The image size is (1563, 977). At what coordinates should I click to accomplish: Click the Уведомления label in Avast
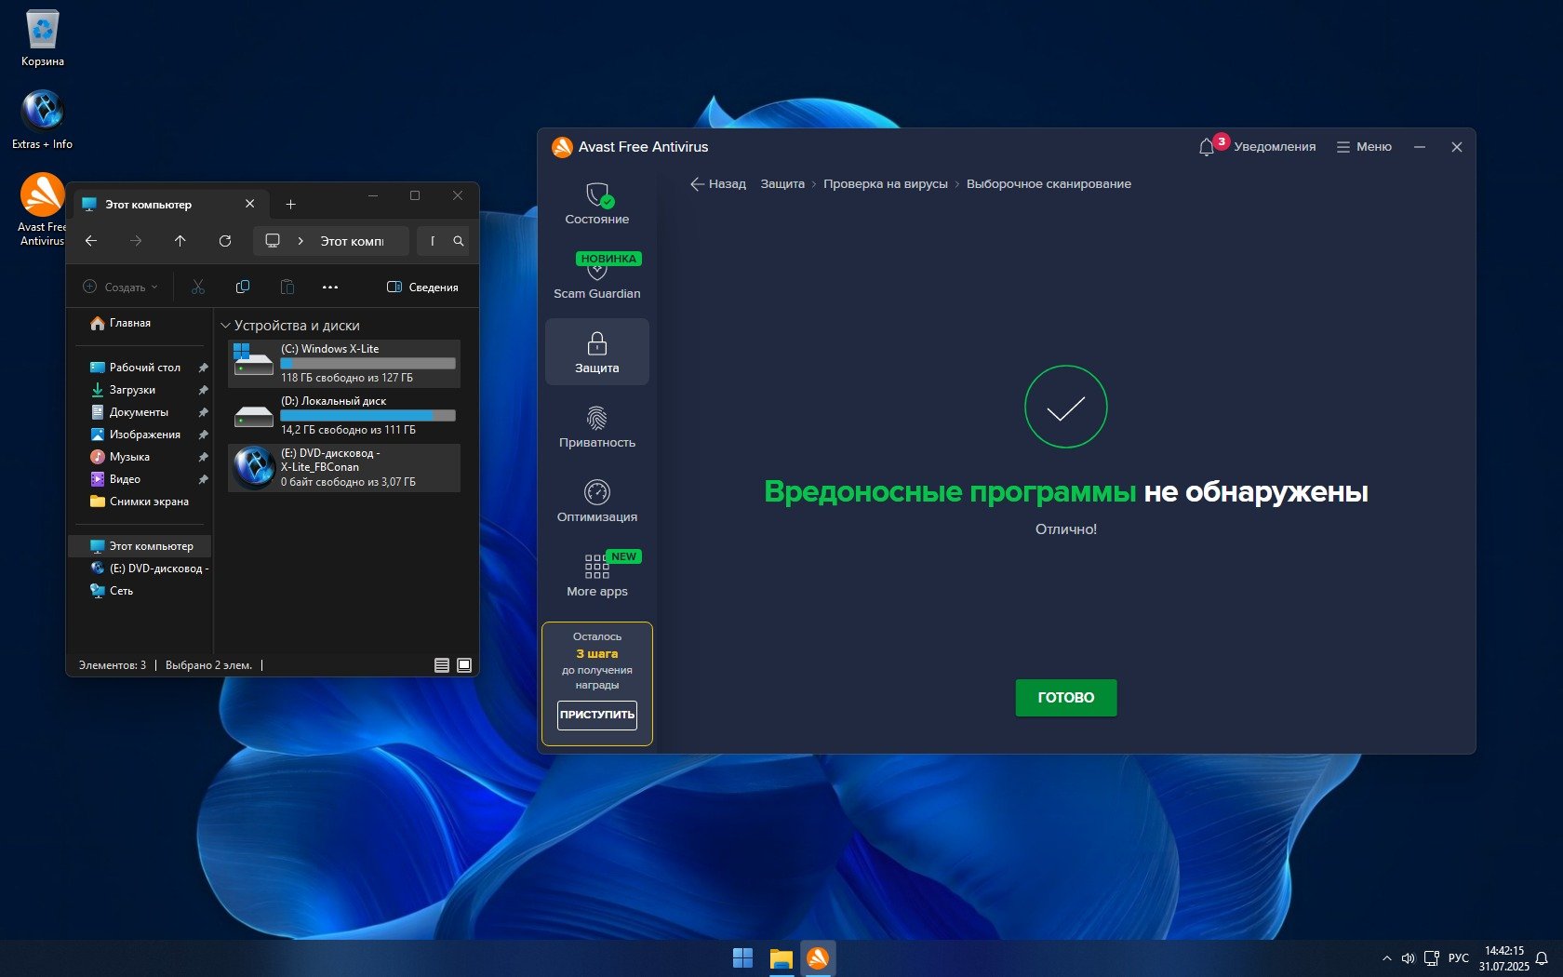[1275, 147]
